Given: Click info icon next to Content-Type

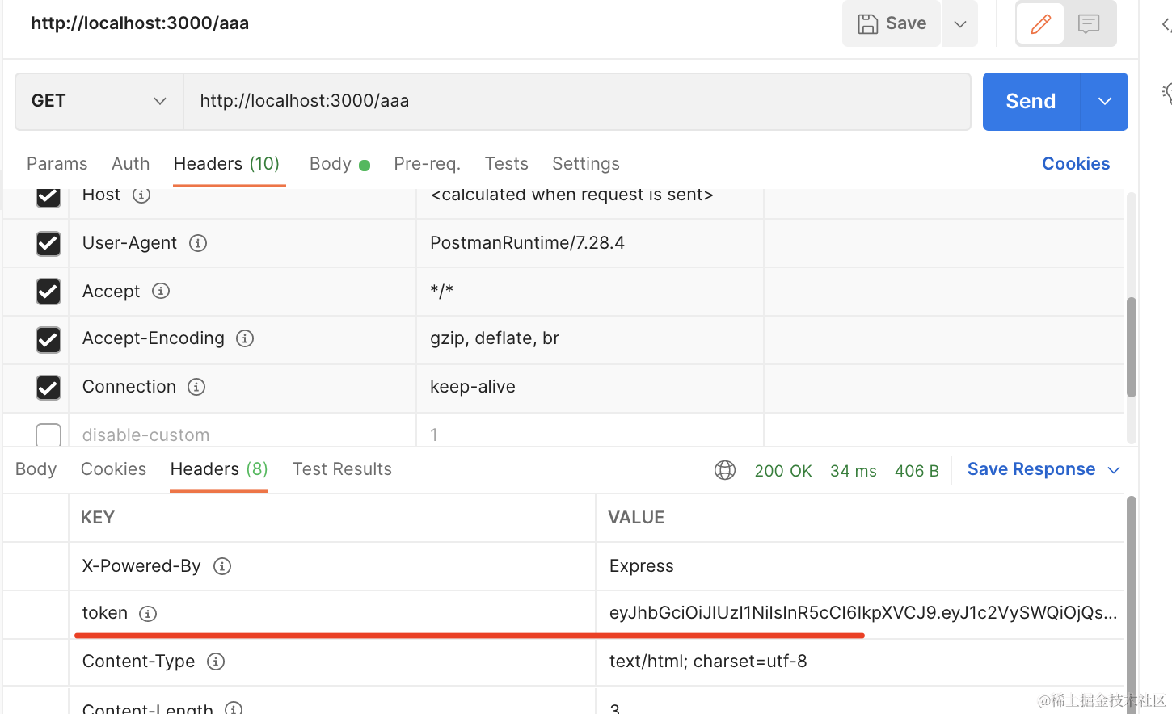Looking at the screenshot, I should click(216, 661).
